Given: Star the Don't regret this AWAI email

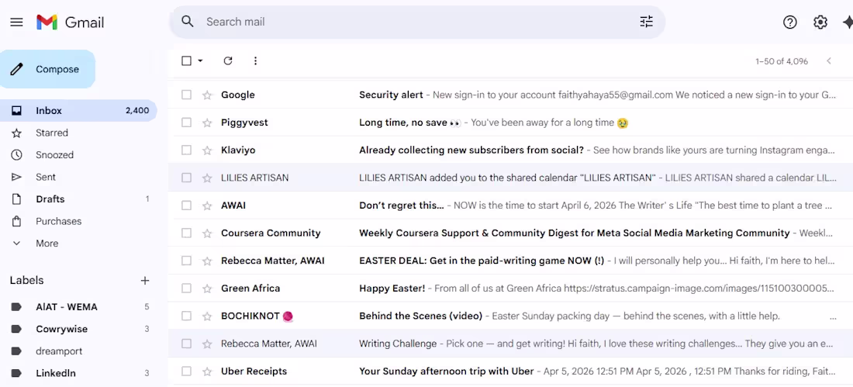Looking at the screenshot, I should [207, 206].
